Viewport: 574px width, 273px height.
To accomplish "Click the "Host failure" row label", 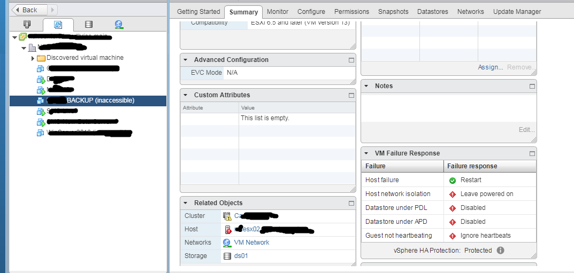I will click(382, 180).
